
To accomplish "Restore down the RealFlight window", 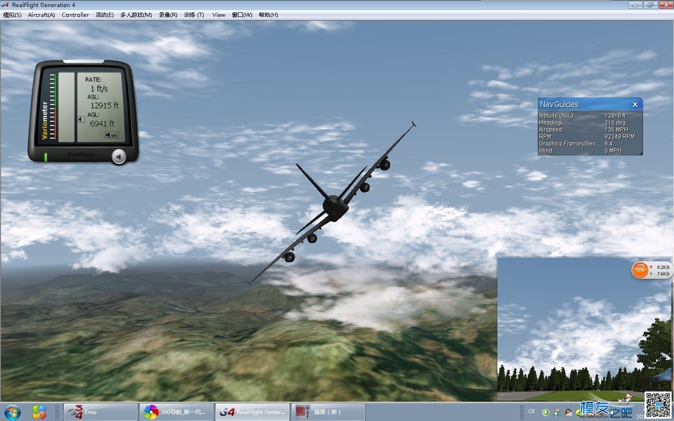I will (650, 5).
